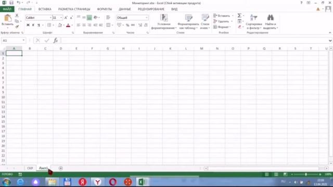Viewport: 333px width, 187px height.
Task: Open Cell Styles (Стили ячеек)
Action: pyautogui.click(x=205, y=22)
